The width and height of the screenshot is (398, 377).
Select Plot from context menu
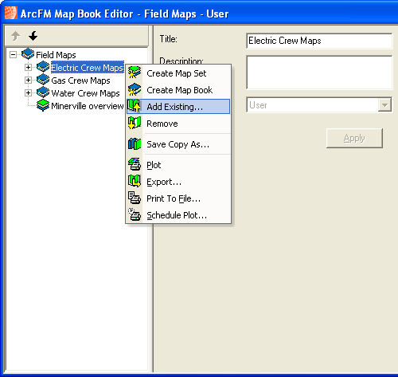(178, 165)
